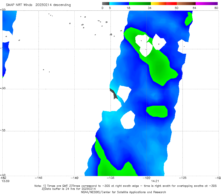Click the color bar label 80

[216, 8]
